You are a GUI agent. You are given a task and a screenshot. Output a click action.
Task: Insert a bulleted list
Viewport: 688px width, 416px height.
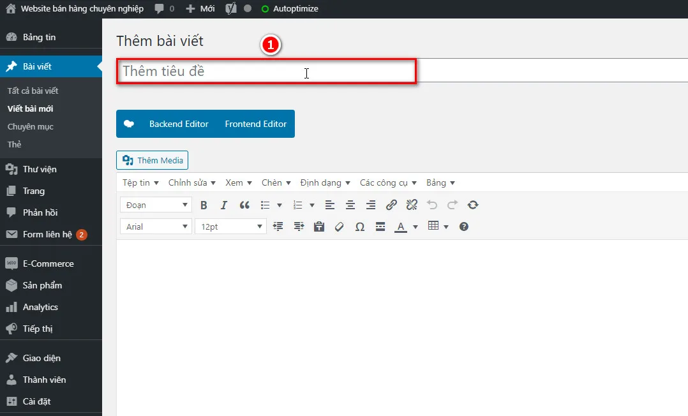265,205
